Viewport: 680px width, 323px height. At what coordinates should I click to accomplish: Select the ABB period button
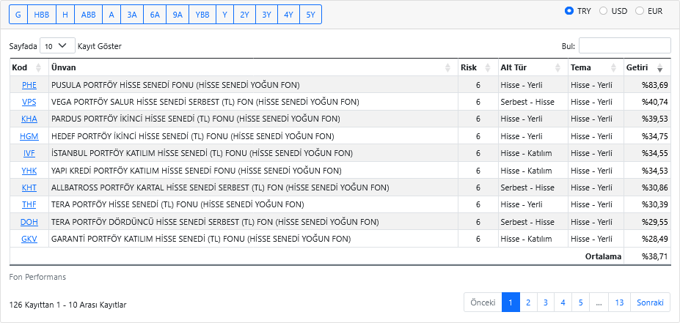tap(89, 15)
